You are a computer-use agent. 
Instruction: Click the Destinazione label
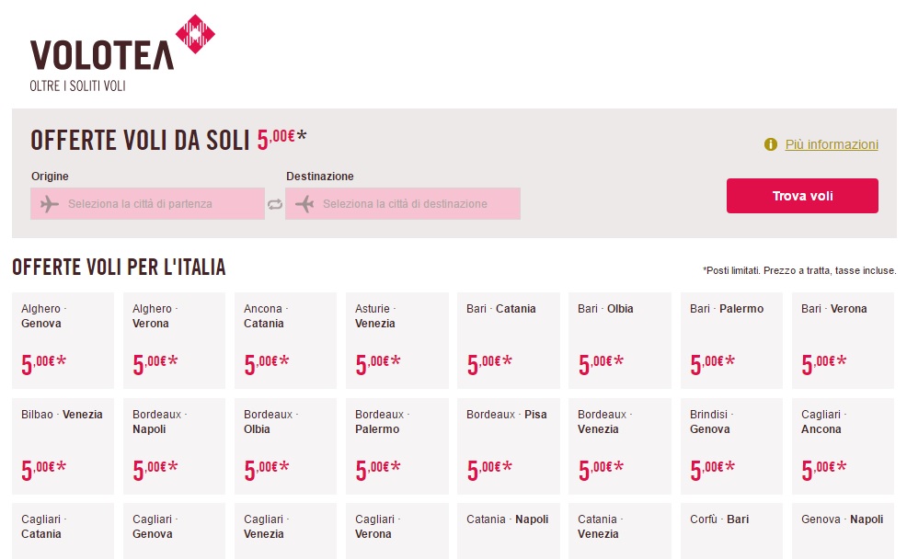pos(320,177)
